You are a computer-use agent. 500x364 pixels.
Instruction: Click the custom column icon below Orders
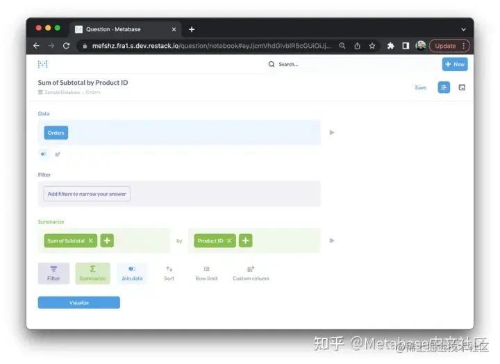(x=58, y=154)
